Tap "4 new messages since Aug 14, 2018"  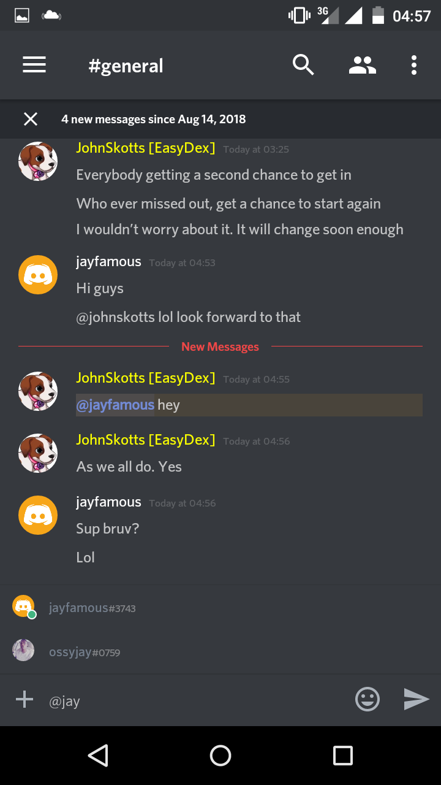(154, 119)
